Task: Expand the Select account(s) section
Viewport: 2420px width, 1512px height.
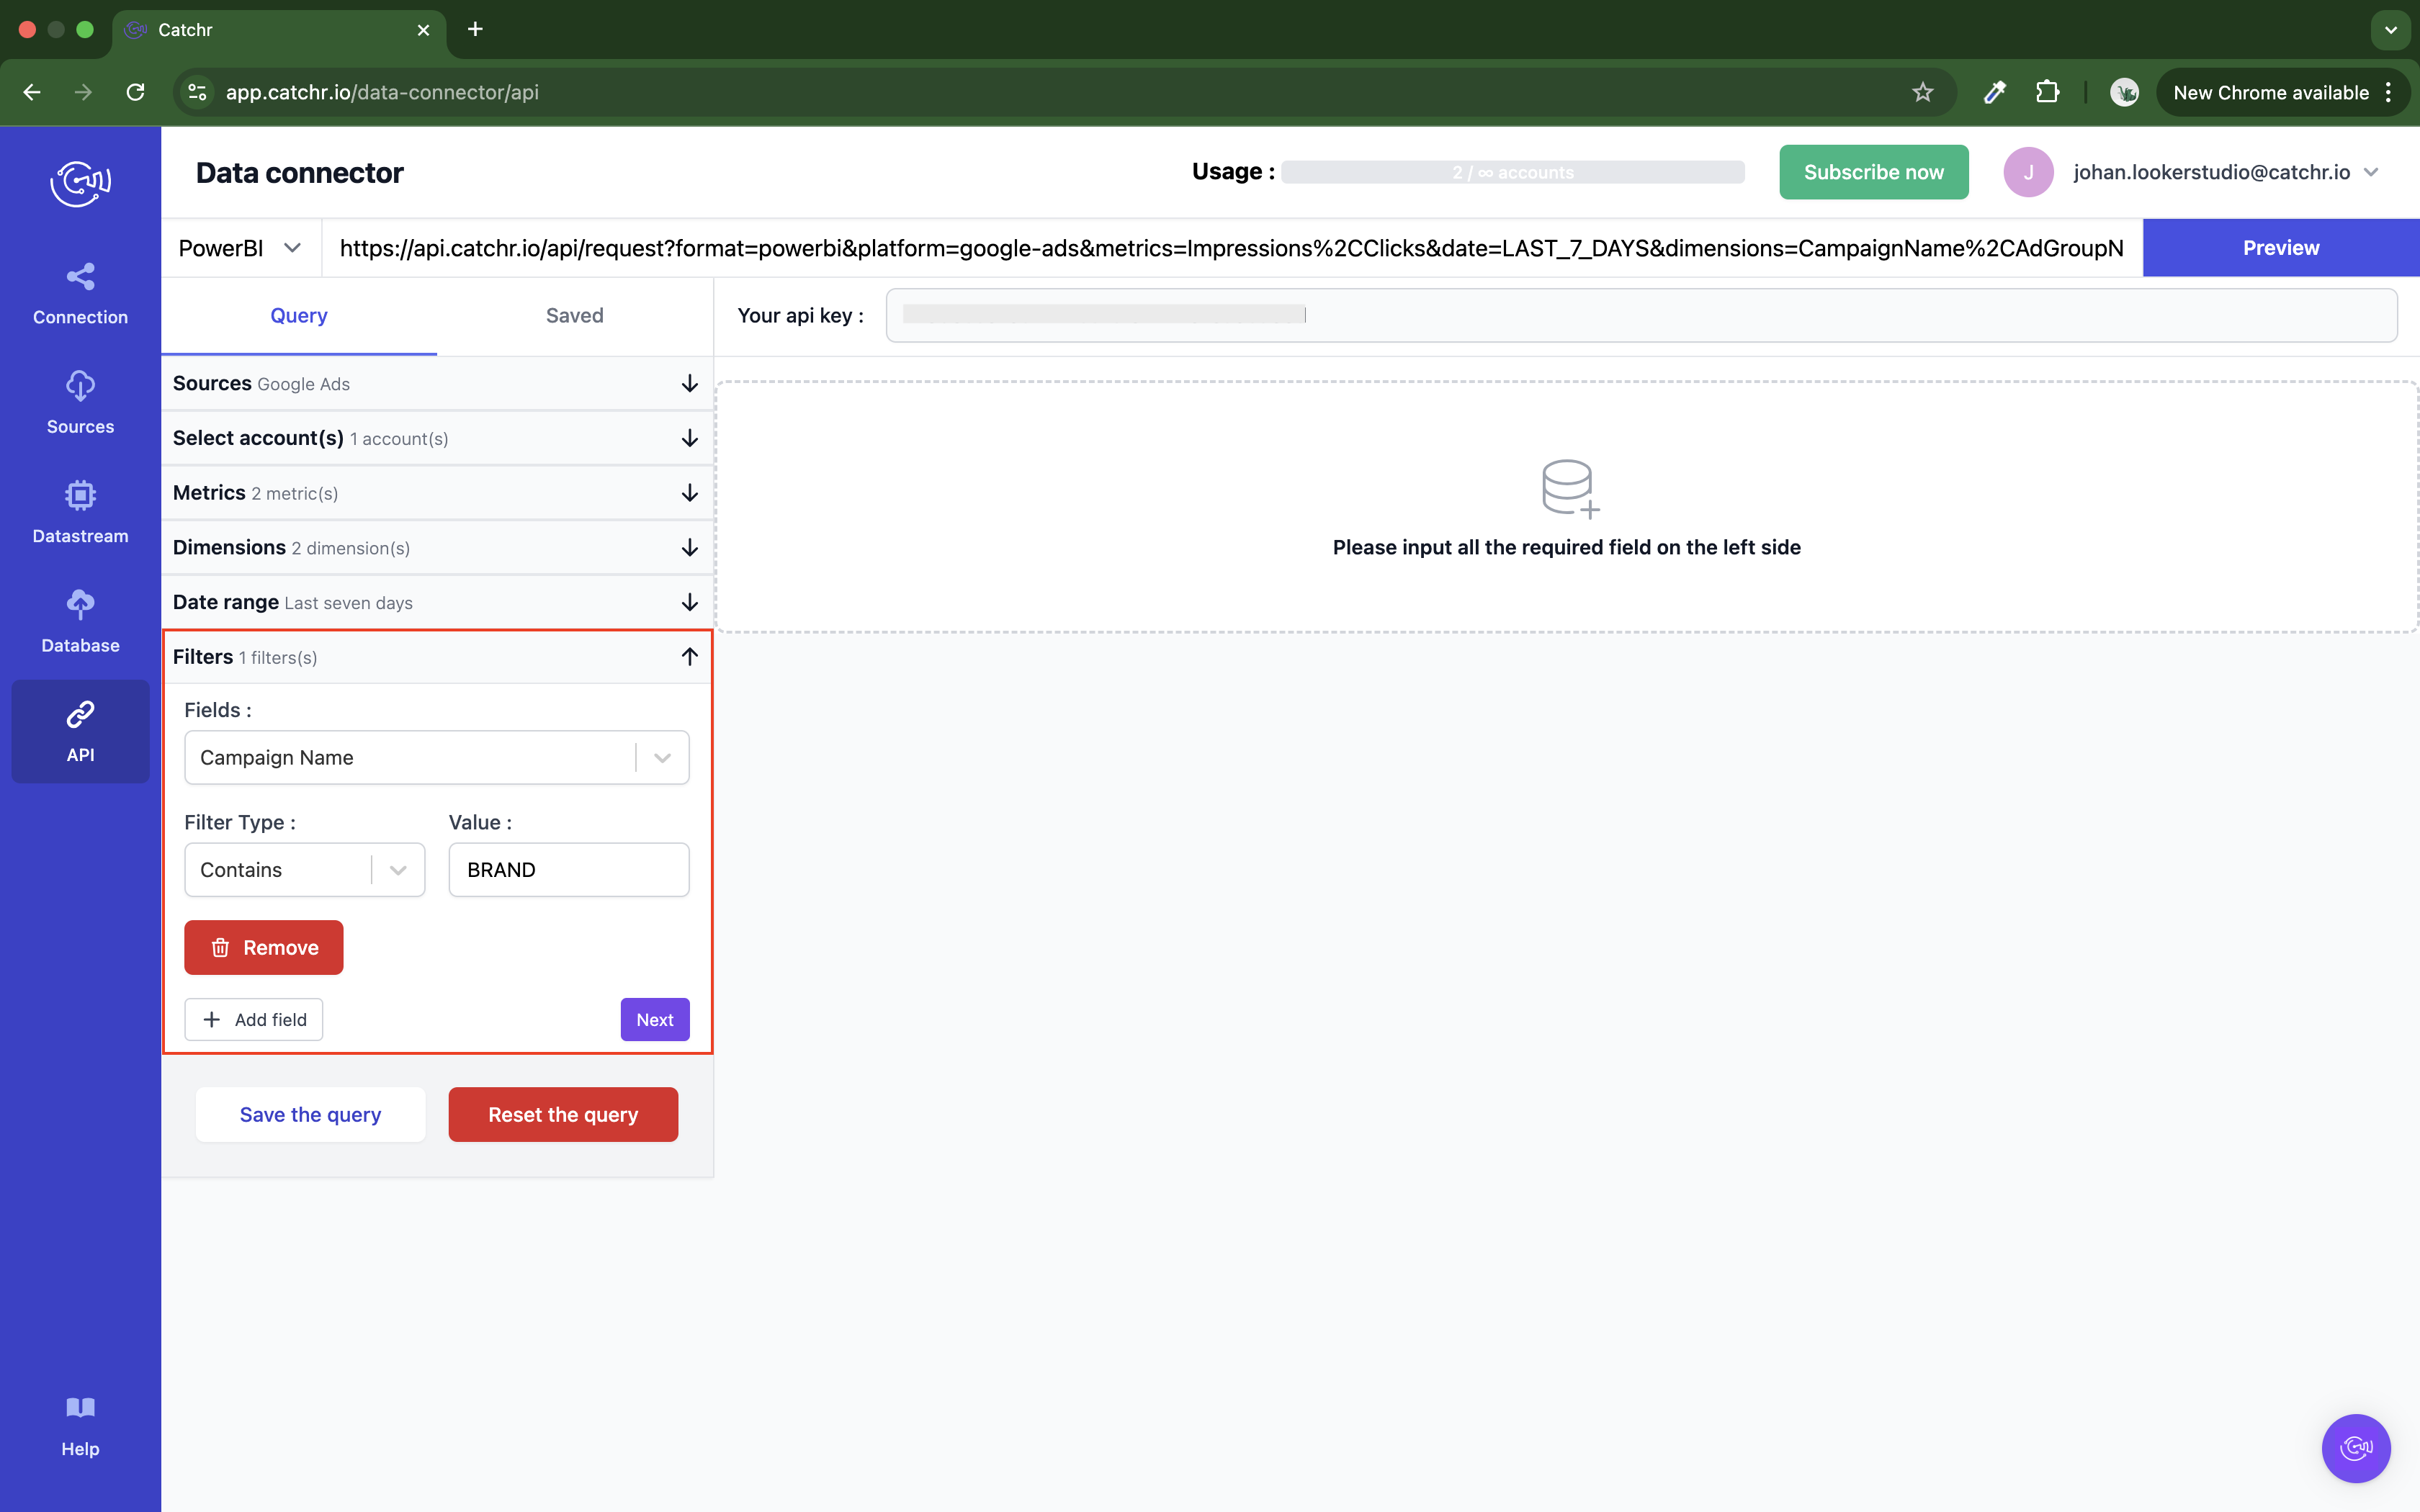Action: point(436,438)
